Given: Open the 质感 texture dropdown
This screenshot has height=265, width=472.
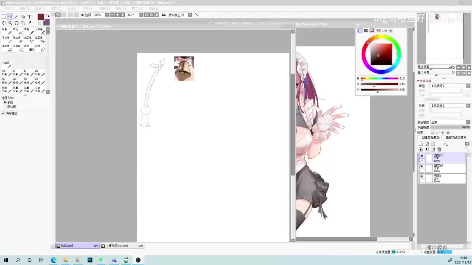Looking at the screenshot, I should pyautogui.click(x=450, y=86).
